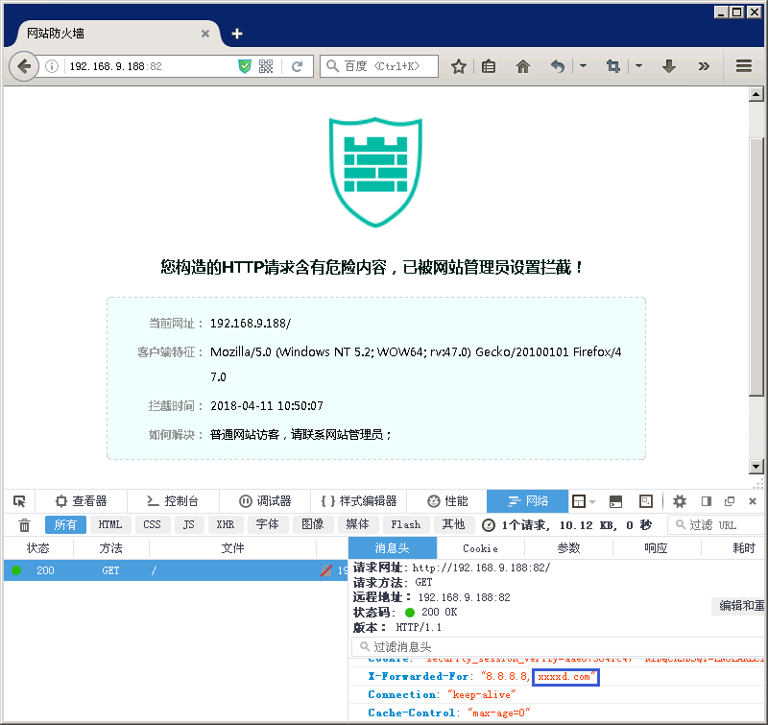768x725 pixels.
Task: Click the 过滤消息头 filter field
Action: click(x=557, y=647)
